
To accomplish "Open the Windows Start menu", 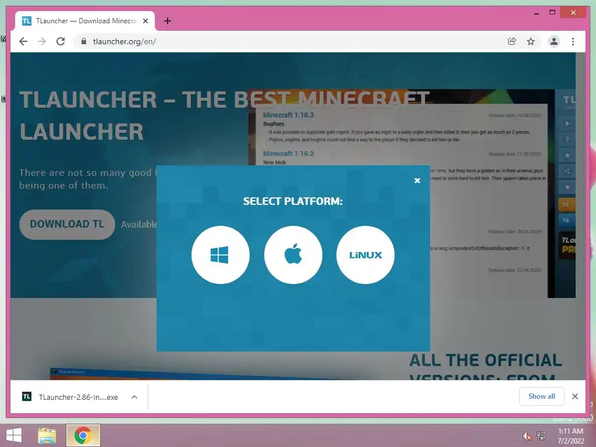I will (x=14, y=435).
